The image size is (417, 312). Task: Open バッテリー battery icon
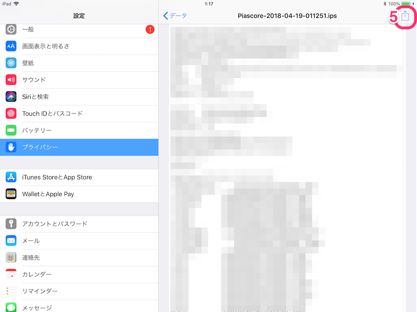coord(11,130)
